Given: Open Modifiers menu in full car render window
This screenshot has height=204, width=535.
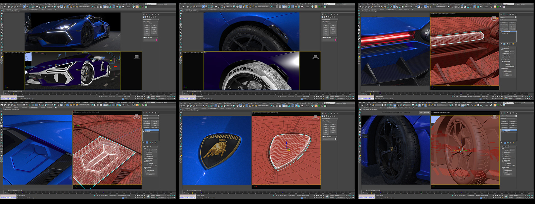Looking at the screenshot, I should coord(33,4).
